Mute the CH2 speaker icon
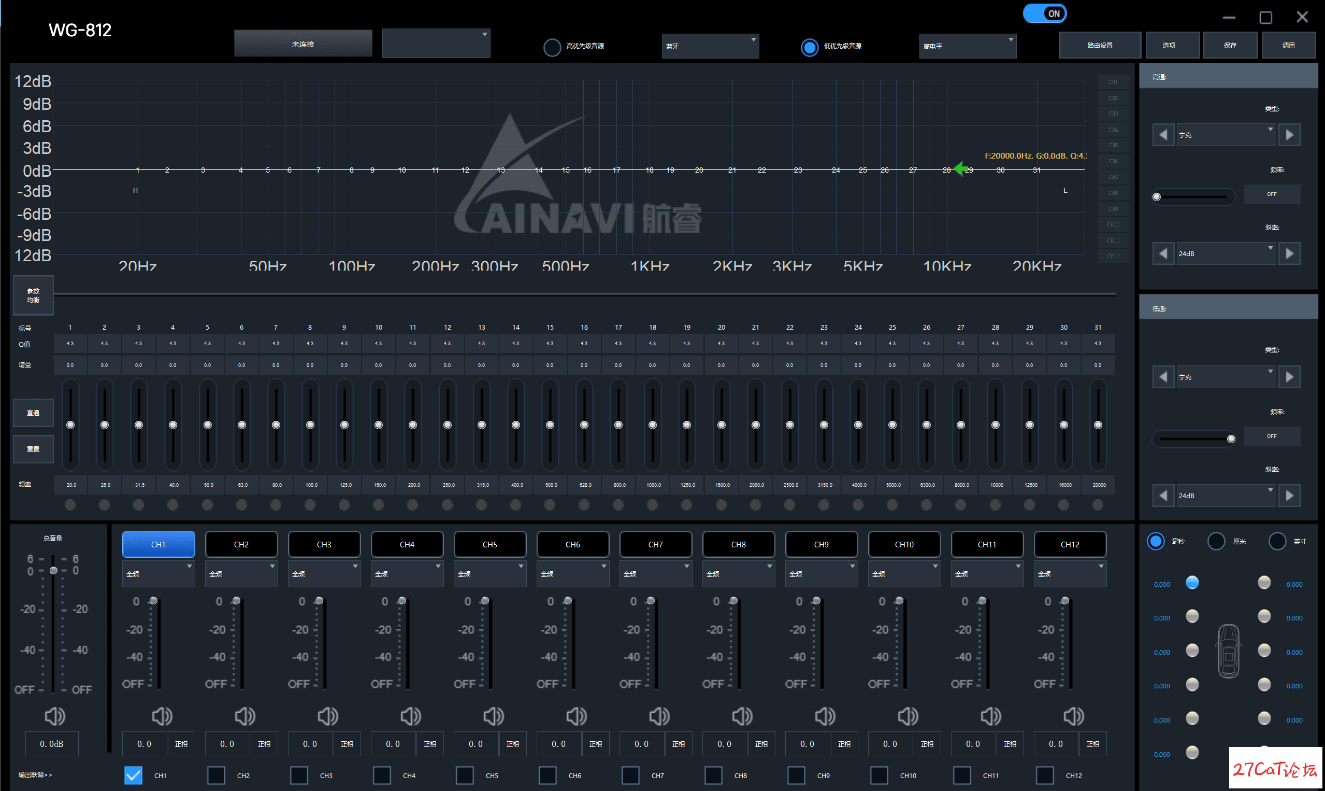Viewport: 1325px width, 791px height. point(245,716)
